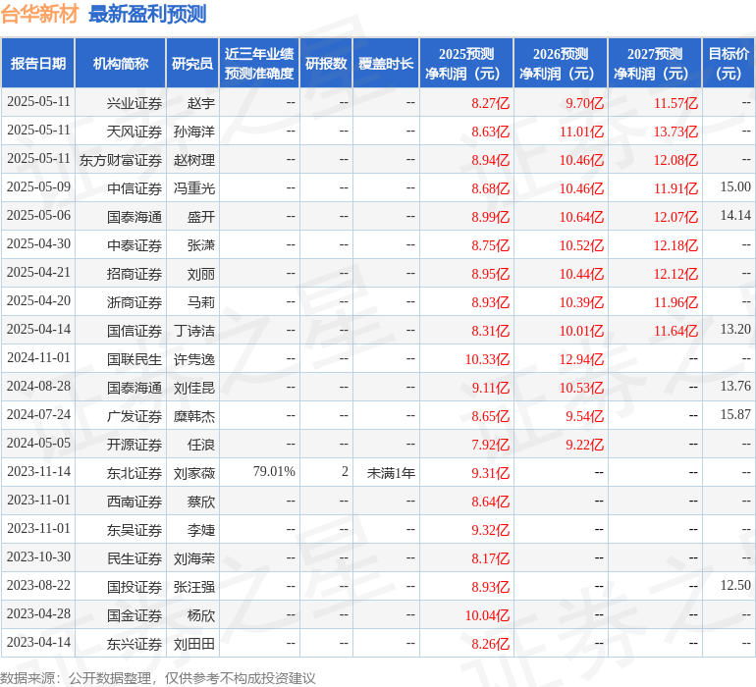
Task: Open the 兴业证券 institution cell
Action: click(135, 103)
